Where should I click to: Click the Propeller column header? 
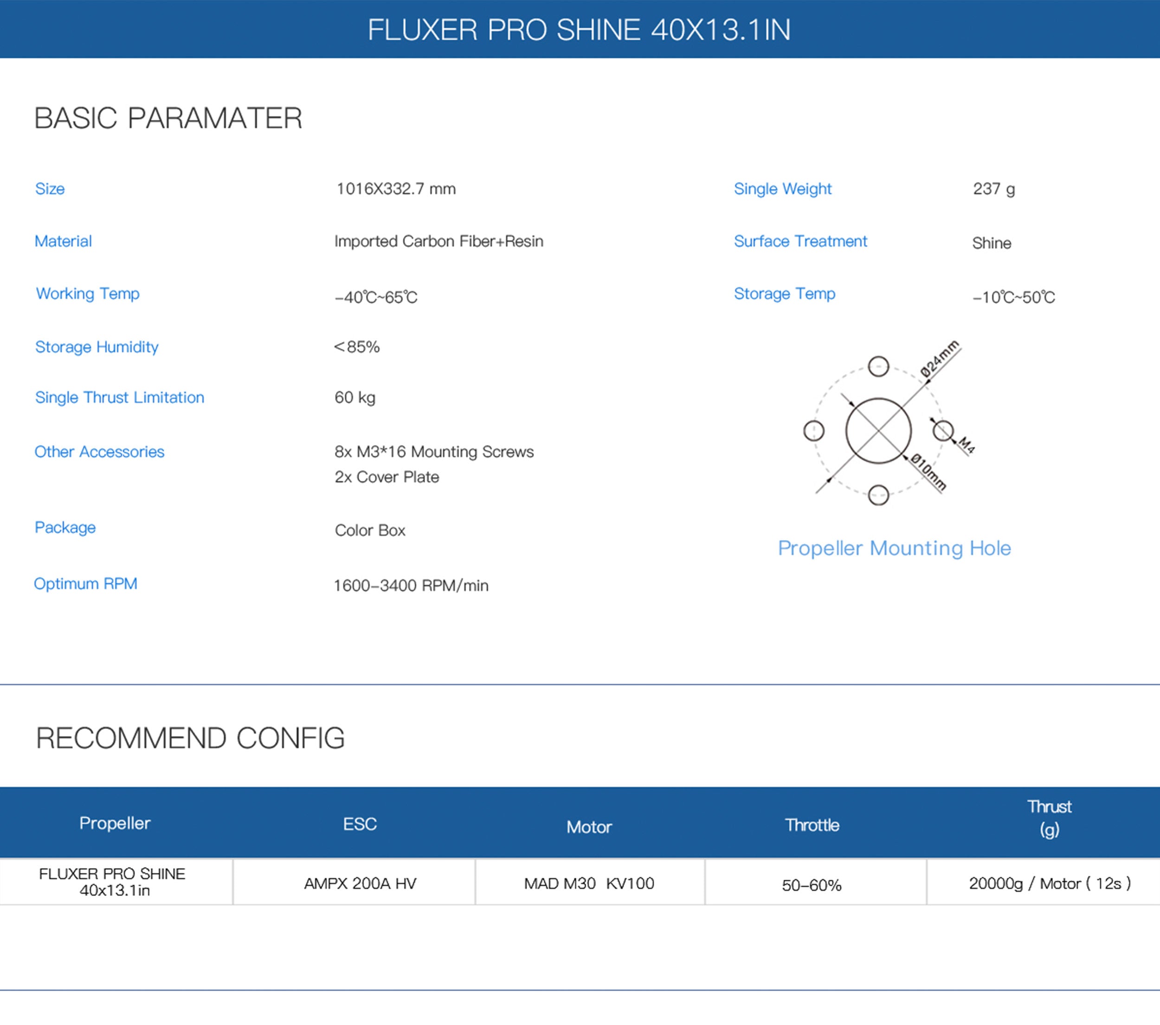115,823
